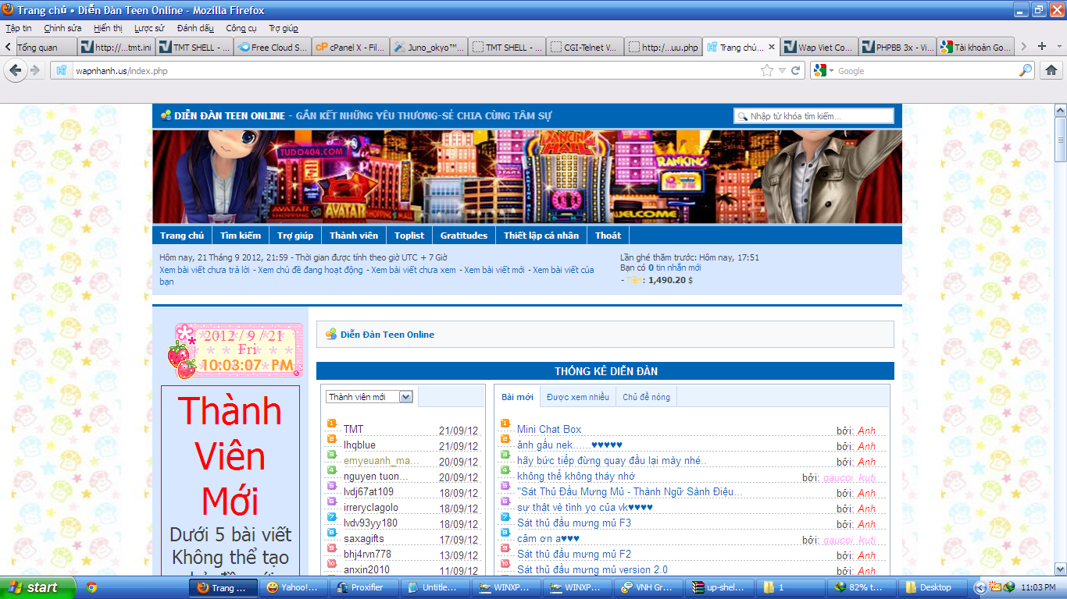
Task: Select the Chủ đề nóng tab
Action: (646, 397)
